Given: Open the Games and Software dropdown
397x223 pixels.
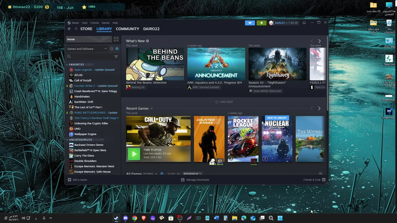Looking at the screenshot, I should pyautogui.click(x=87, y=49).
